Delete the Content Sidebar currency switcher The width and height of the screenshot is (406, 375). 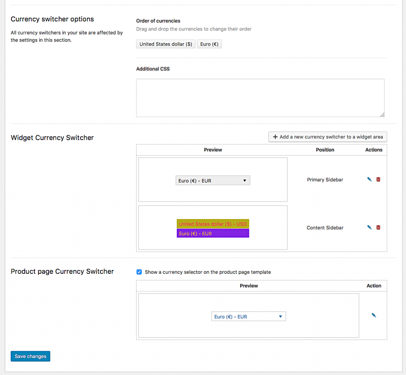pos(378,227)
